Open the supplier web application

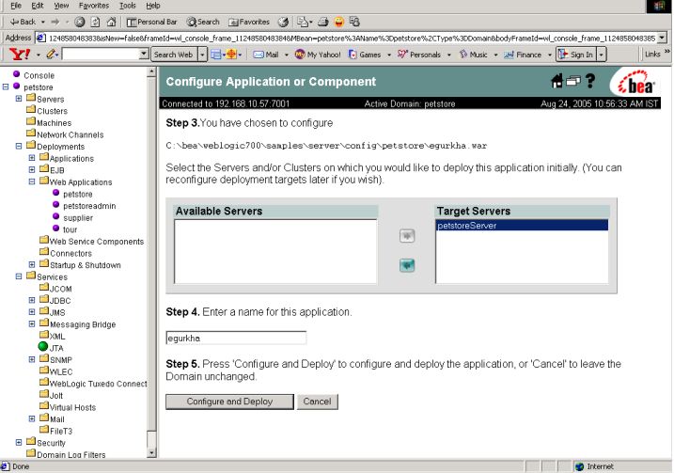point(78,218)
